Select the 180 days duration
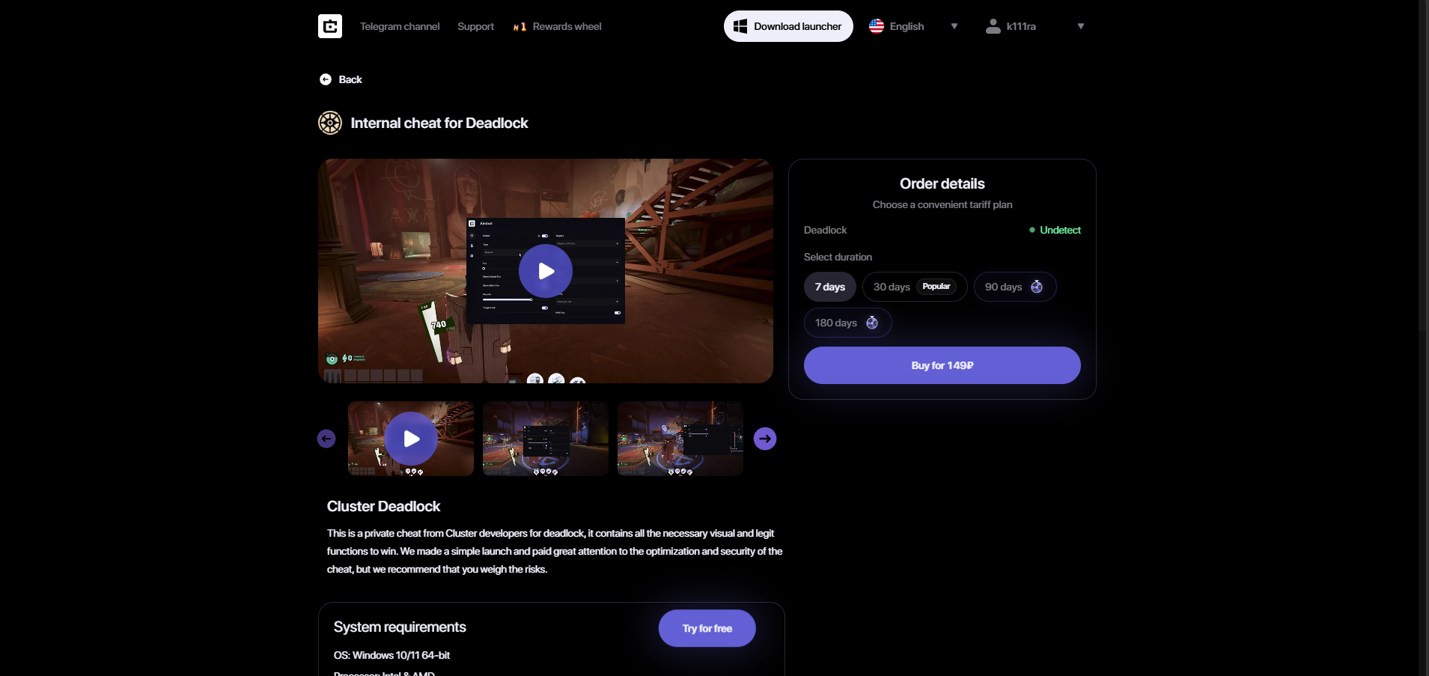The width and height of the screenshot is (1429, 676). pos(847,323)
